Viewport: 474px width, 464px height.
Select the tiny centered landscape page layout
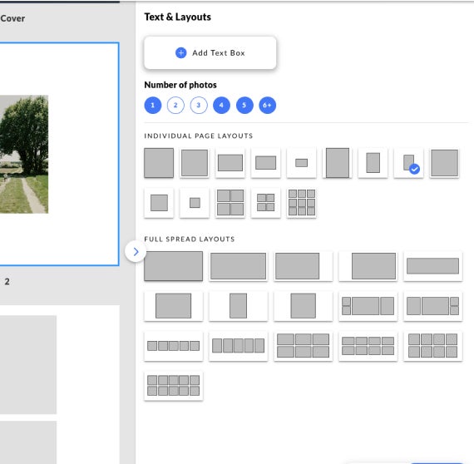point(301,163)
